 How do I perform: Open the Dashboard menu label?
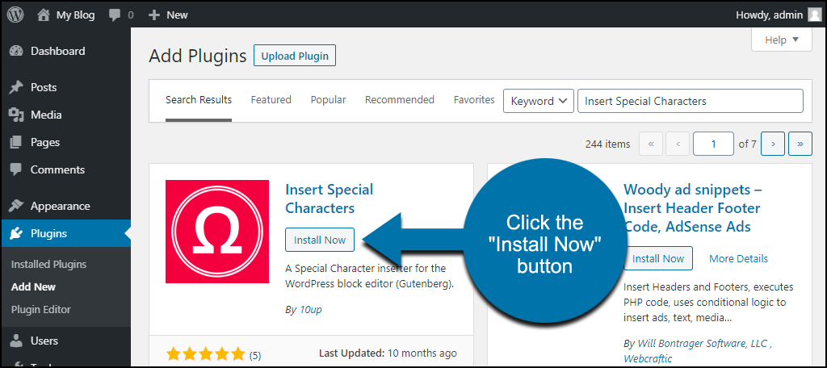57,51
